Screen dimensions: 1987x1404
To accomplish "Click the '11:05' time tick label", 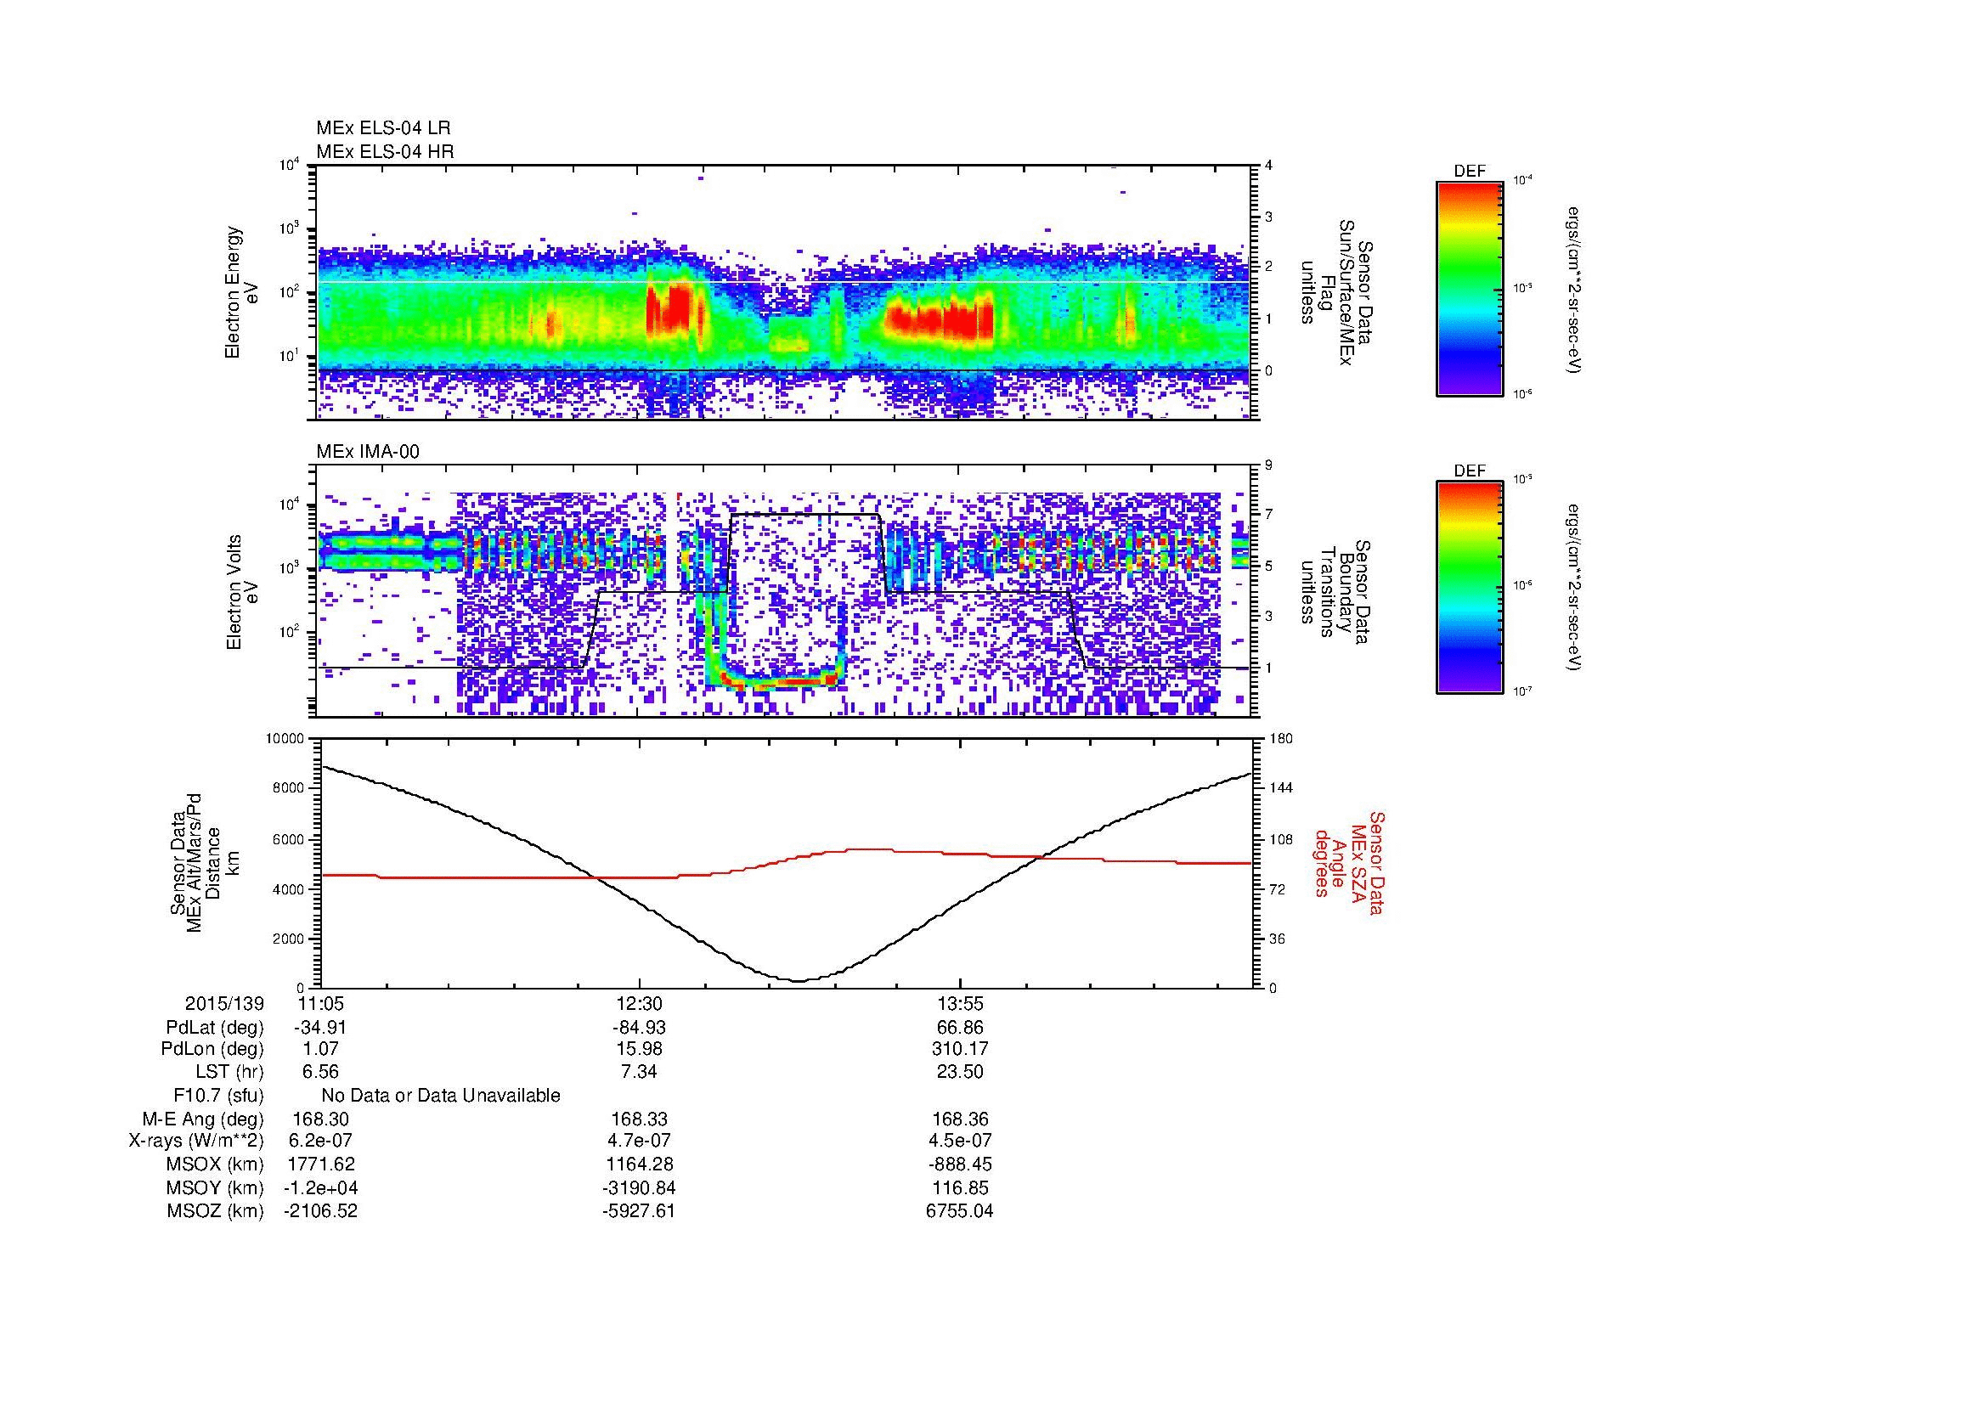I will click(321, 1003).
